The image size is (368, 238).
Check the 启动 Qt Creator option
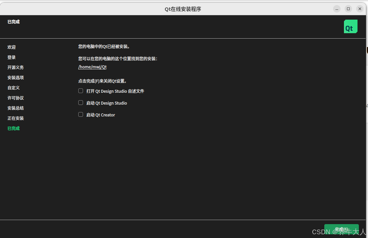(81, 114)
